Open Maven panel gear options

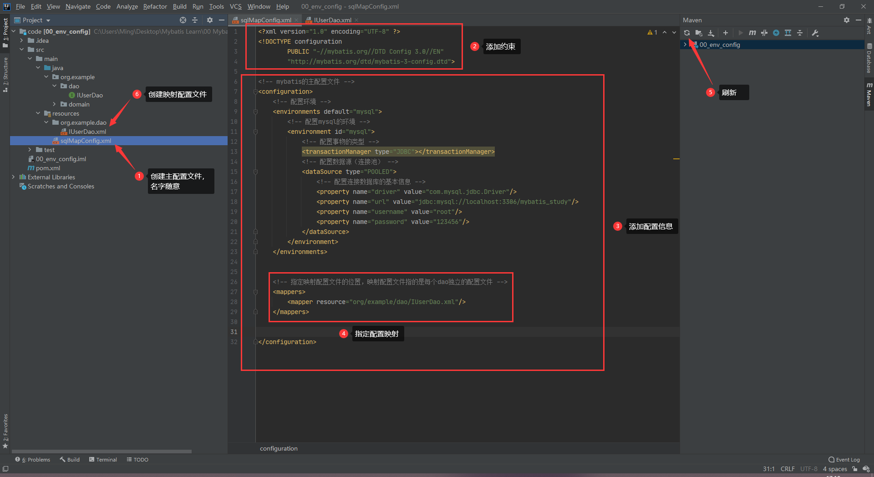coord(847,20)
